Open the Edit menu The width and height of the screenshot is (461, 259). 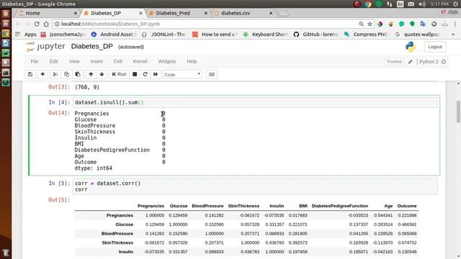point(53,61)
